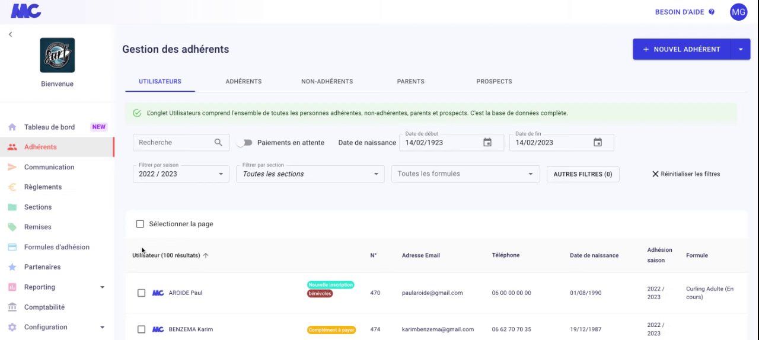759x340 pixels.
Task: Click the Autres Filtres button
Action: [x=582, y=174]
